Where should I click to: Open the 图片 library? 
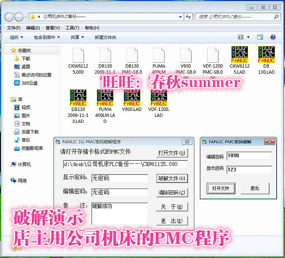pyautogui.click(x=22, y=116)
